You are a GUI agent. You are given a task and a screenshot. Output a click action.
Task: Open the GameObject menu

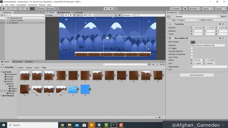(21, 5)
